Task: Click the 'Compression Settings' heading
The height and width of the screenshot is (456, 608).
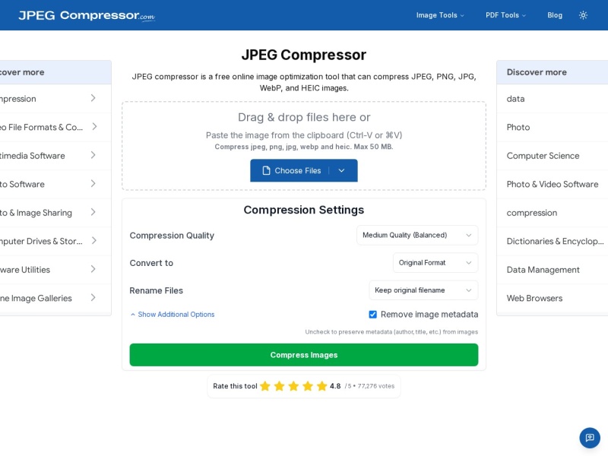Action: pos(303,210)
